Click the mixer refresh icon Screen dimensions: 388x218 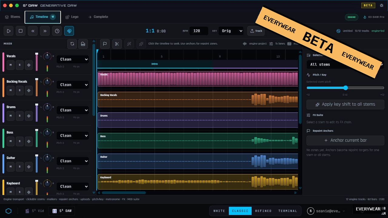pos(72,44)
